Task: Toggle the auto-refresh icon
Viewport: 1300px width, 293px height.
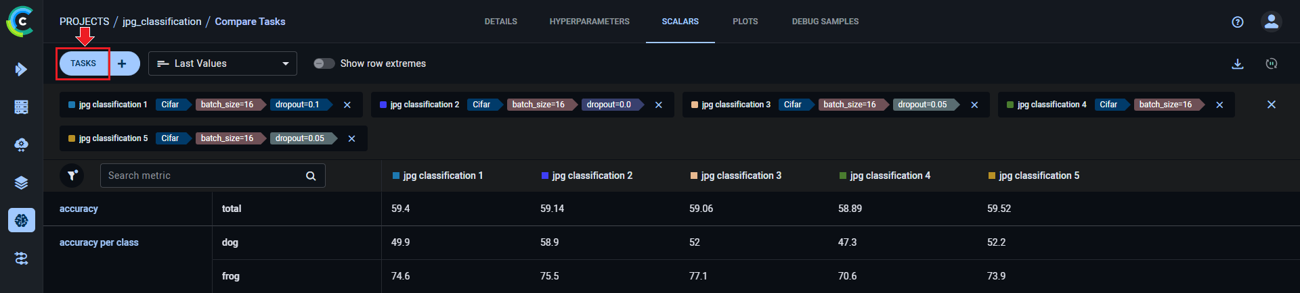Action: pos(1271,63)
